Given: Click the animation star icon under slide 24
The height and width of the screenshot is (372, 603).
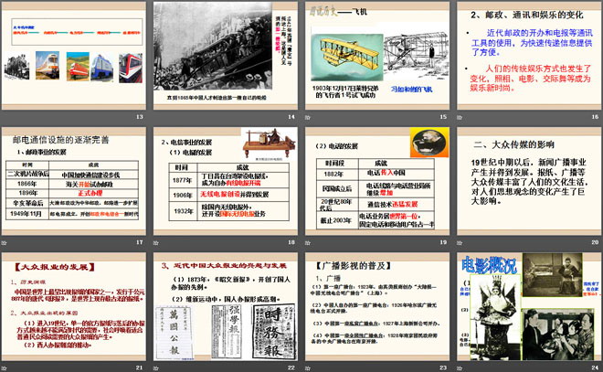Looking at the screenshot, I should 460,368.
